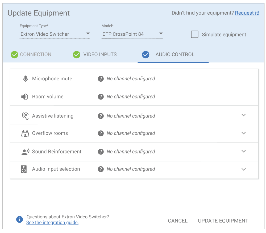Expand the Assistive listening row chevron
This screenshot has width=266, height=233.
pyautogui.click(x=243, y=115)
